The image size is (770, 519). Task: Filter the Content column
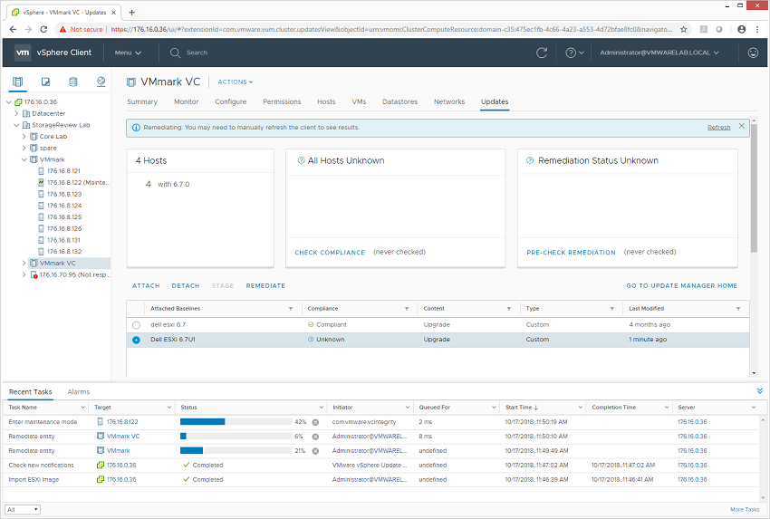[x=509, y=309]
